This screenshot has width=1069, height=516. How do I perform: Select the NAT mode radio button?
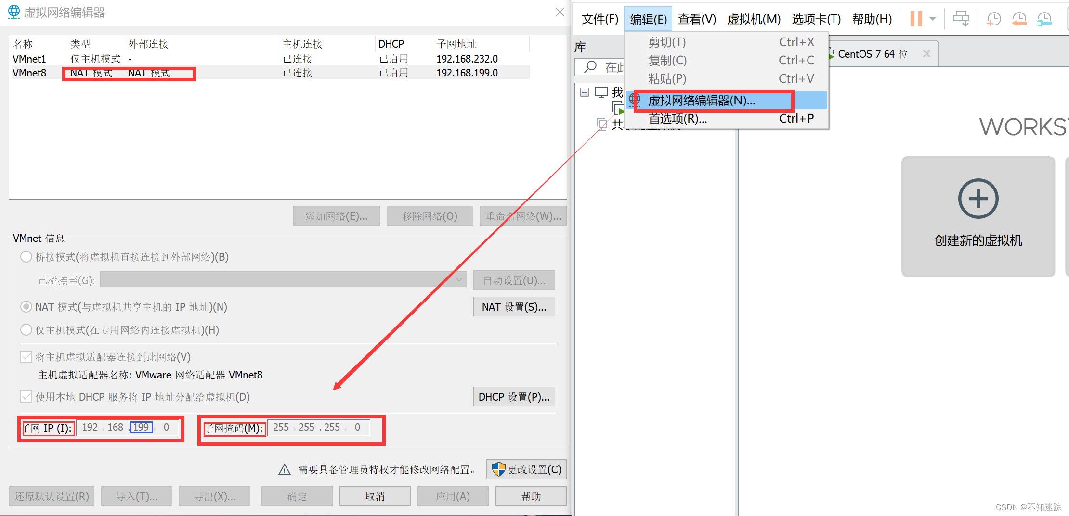[26, 307]
